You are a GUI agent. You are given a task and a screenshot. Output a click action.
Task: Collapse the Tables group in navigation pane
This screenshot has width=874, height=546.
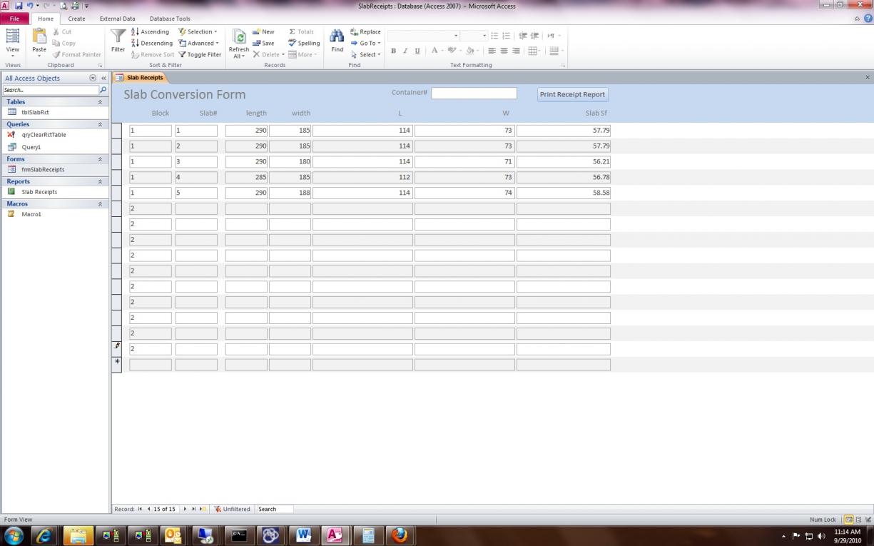100,102
